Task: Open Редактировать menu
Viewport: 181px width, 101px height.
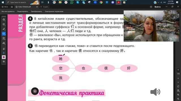Action: click(23, 12)
